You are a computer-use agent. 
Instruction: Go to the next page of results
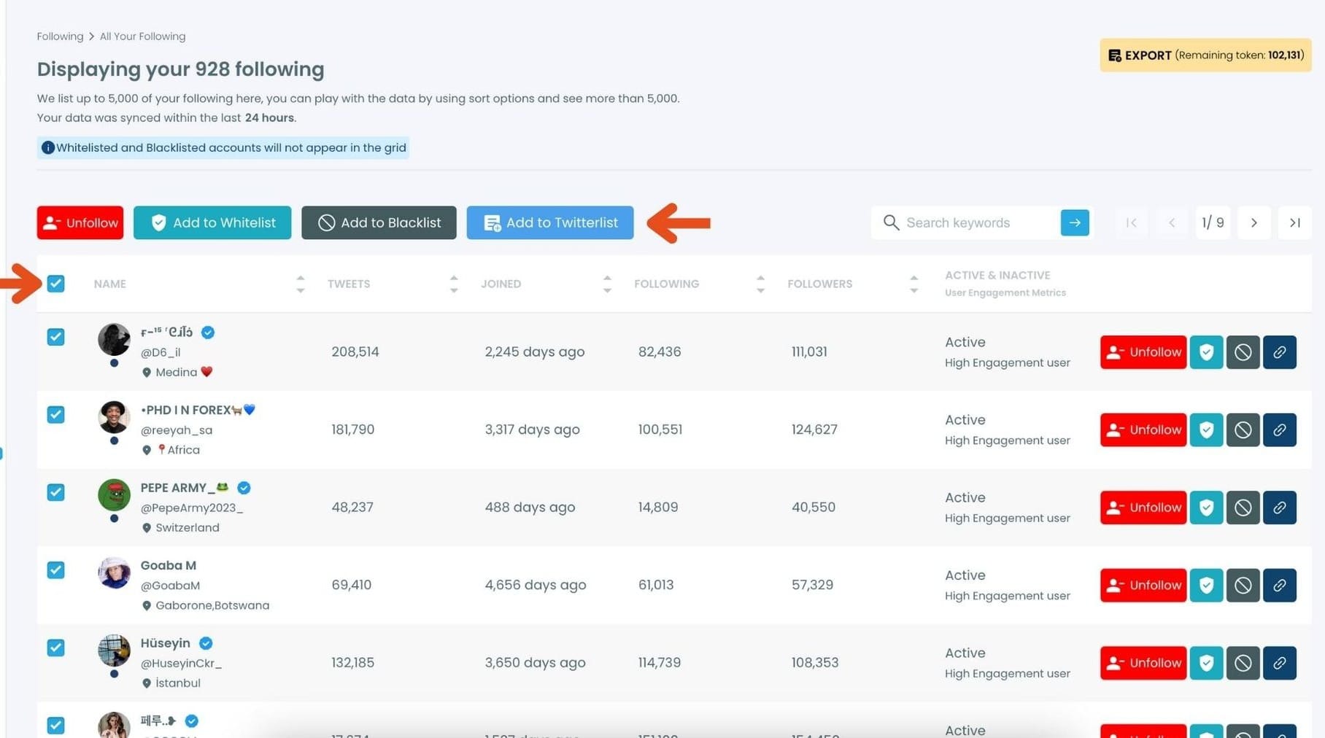coord(1254,222)
